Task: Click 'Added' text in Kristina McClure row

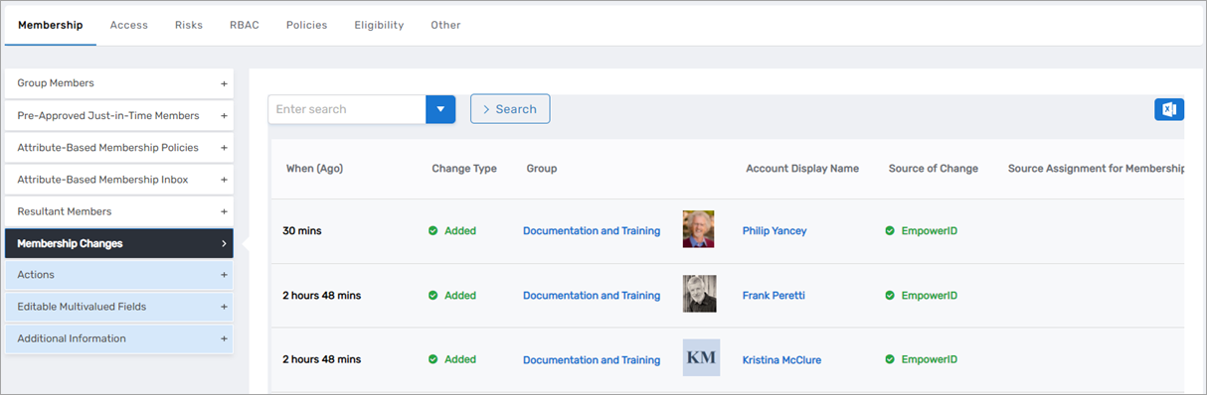Action: point(460,360)
